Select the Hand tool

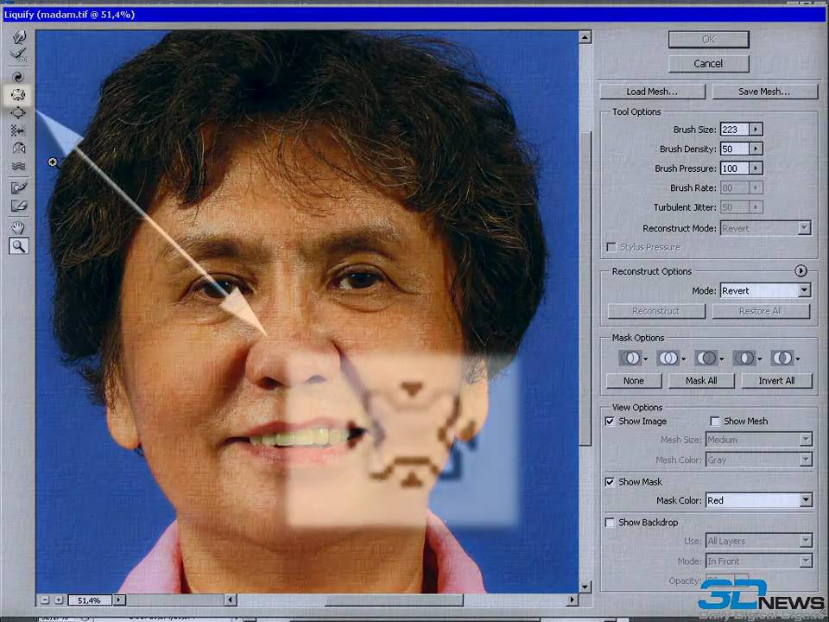pyautogui.click(x=18, y=228)
